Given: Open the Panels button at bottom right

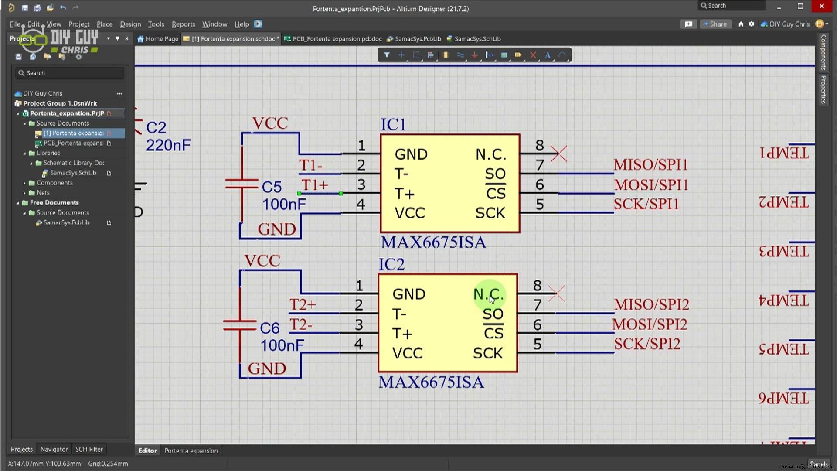Looking at the screenshot, I should pos(819,464).
